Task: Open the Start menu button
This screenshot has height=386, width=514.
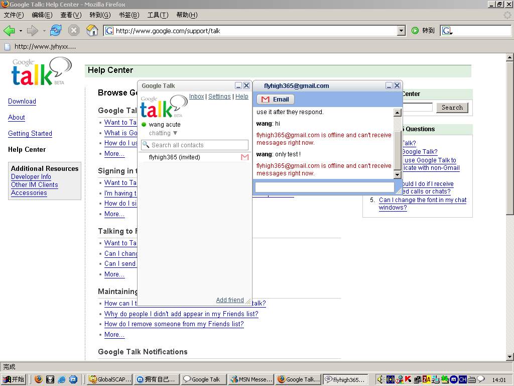Action: [14, 379]
